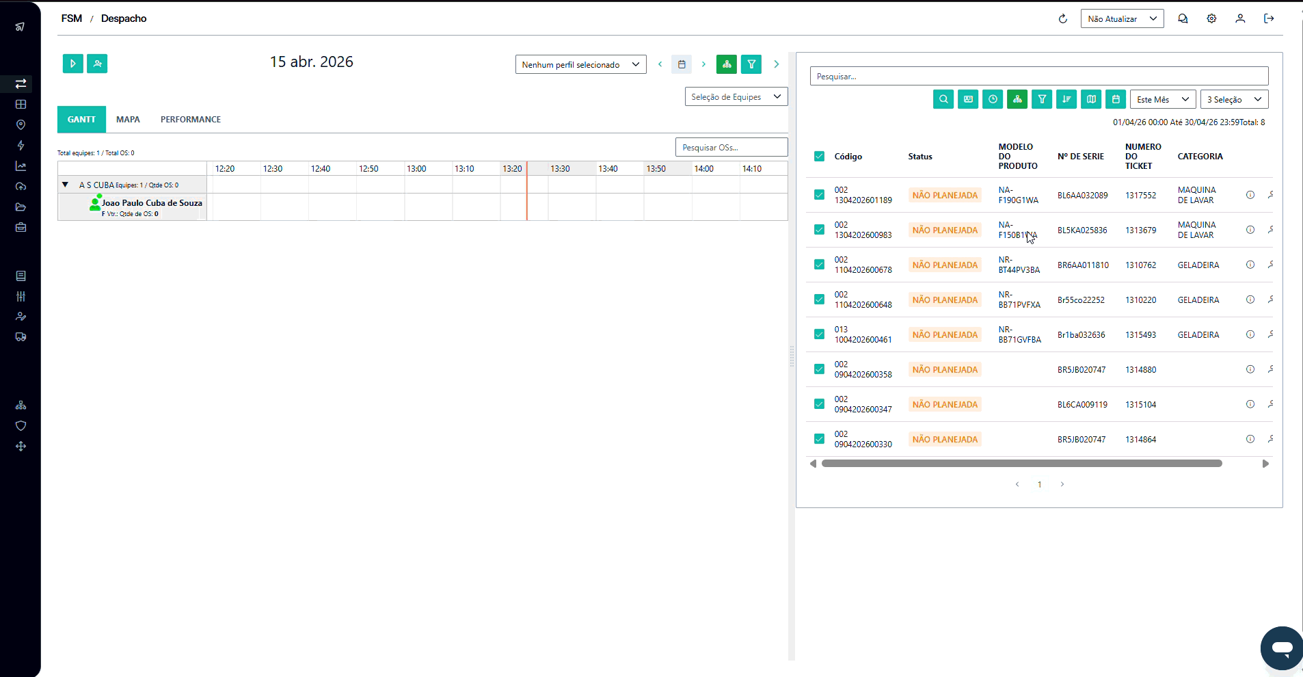Switch to the MAPA tab
This screenshot has width=1303, height=677.
[128, 119]
